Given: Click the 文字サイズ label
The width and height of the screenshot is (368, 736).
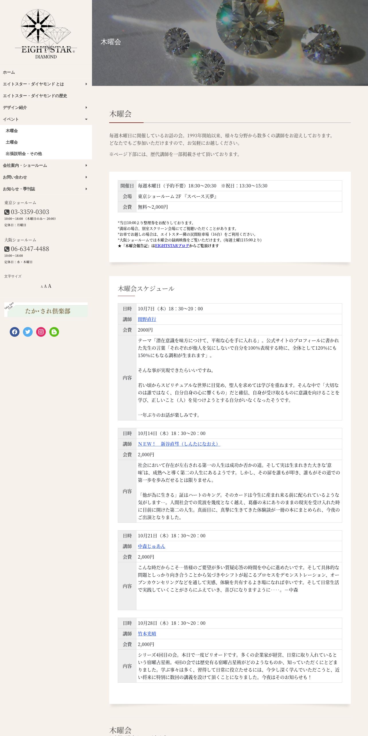Looking at the screenshot, I should [x=13, y=276].
